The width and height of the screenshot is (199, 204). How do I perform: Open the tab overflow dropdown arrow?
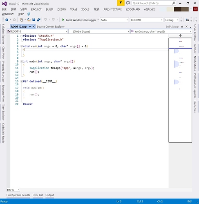(x=190, y=27)
